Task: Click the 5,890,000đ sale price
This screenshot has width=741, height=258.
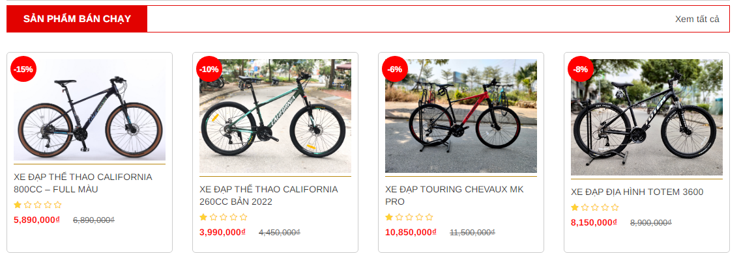Action: tap(37, 220)
